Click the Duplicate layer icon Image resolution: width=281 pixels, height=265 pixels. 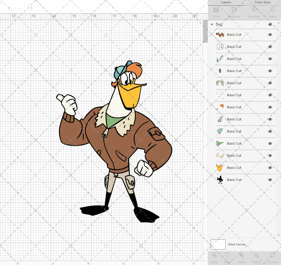tap(254, 10)
